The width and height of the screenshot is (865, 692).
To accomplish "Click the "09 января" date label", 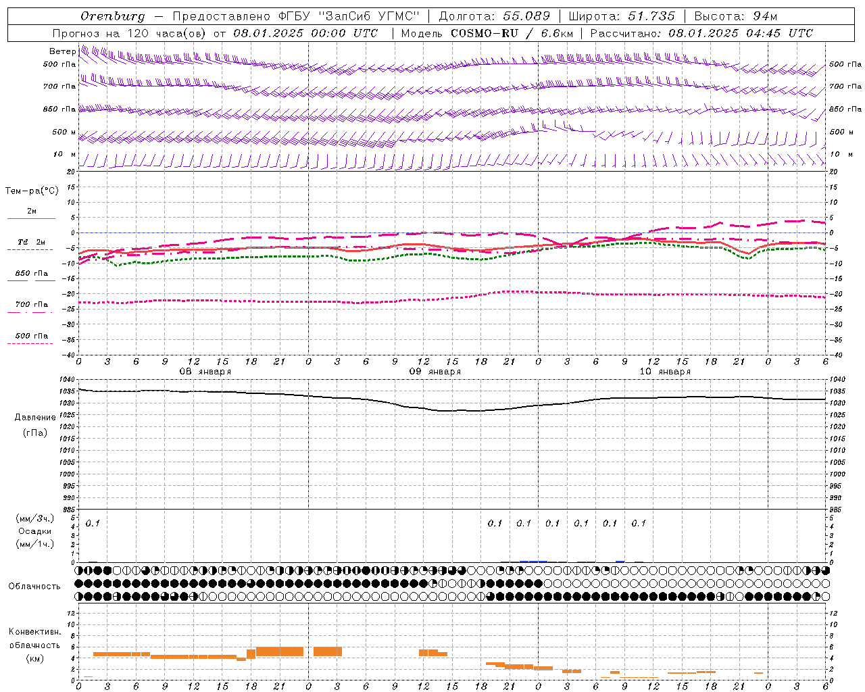I will coord(435,372).
